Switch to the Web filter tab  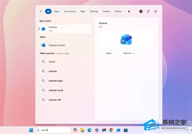coord(83,12)
